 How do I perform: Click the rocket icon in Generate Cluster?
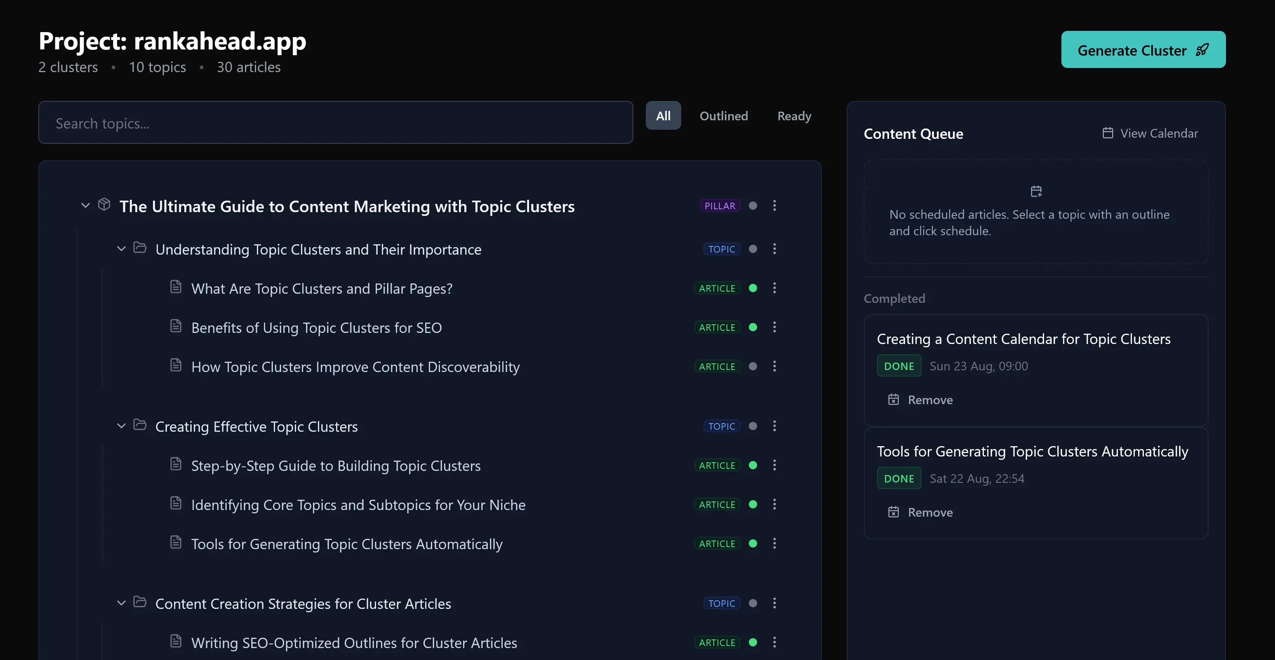coord(1202,50)
